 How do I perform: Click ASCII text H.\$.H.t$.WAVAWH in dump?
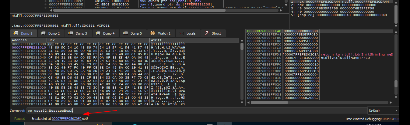tap(168, 47)
